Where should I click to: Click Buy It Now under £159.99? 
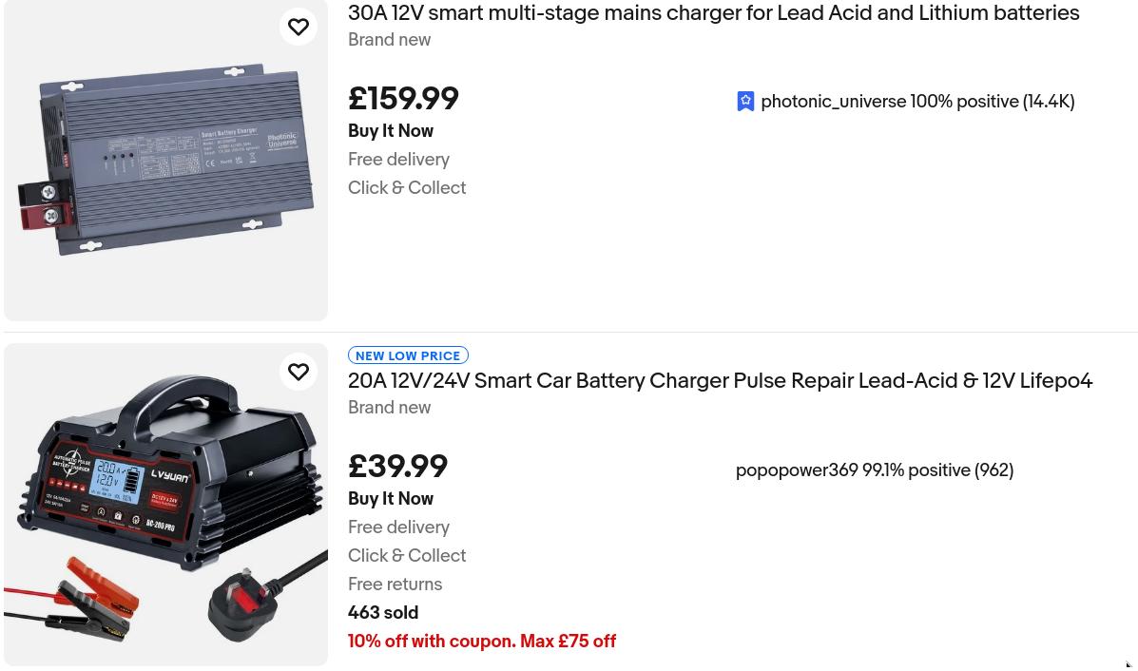coord(391,131)
